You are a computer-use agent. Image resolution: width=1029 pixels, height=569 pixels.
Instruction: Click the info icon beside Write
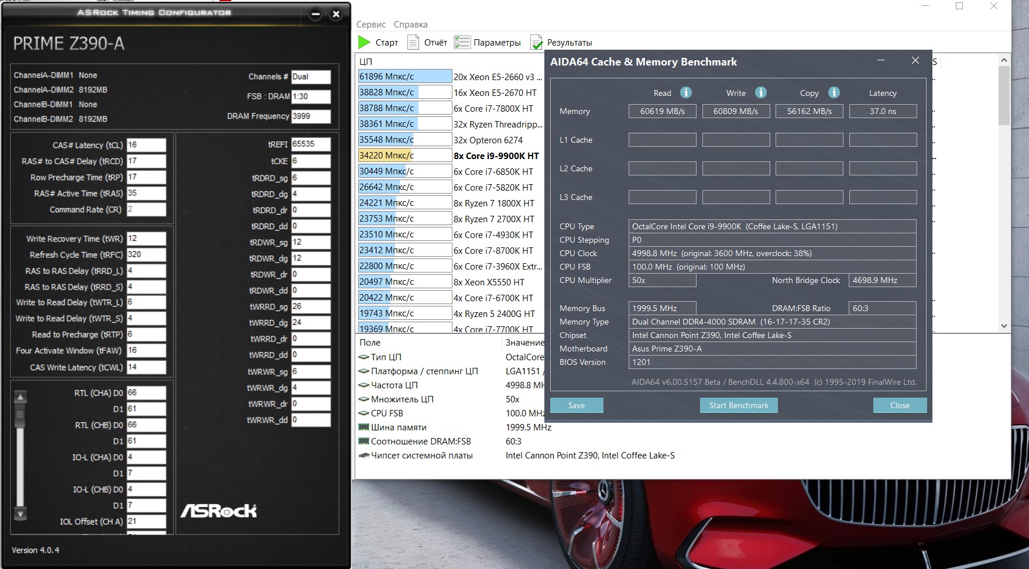[x=760, y=92]
